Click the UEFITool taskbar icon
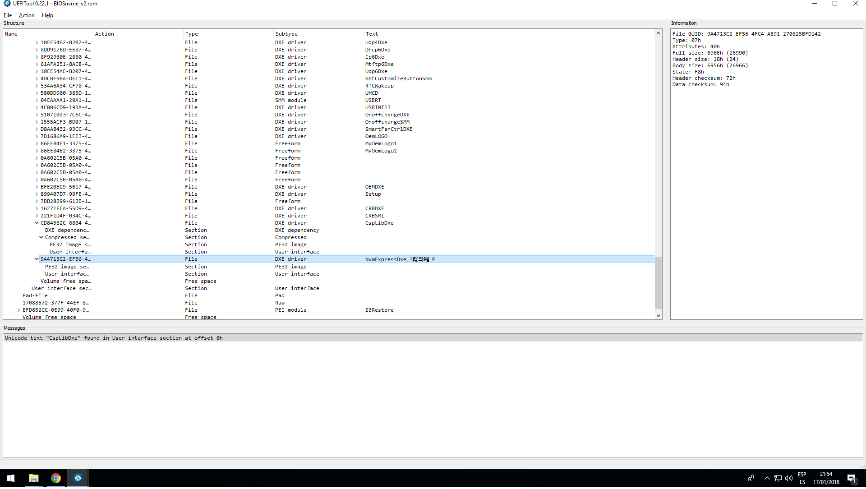Screen dimensions: 866x489 (78, 479)
